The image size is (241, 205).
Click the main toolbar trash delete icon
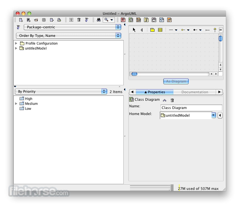pos(79,20)
